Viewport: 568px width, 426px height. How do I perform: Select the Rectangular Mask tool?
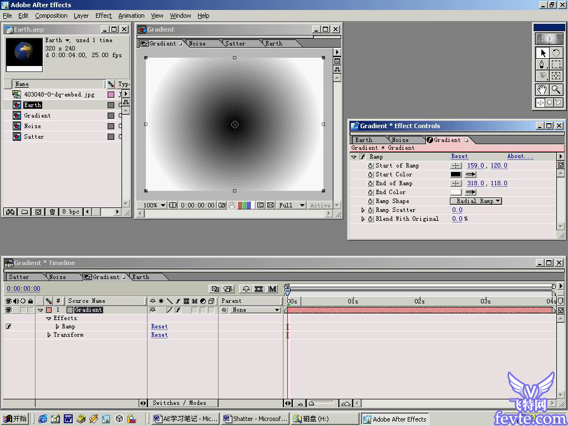click(x=556, y=64)
